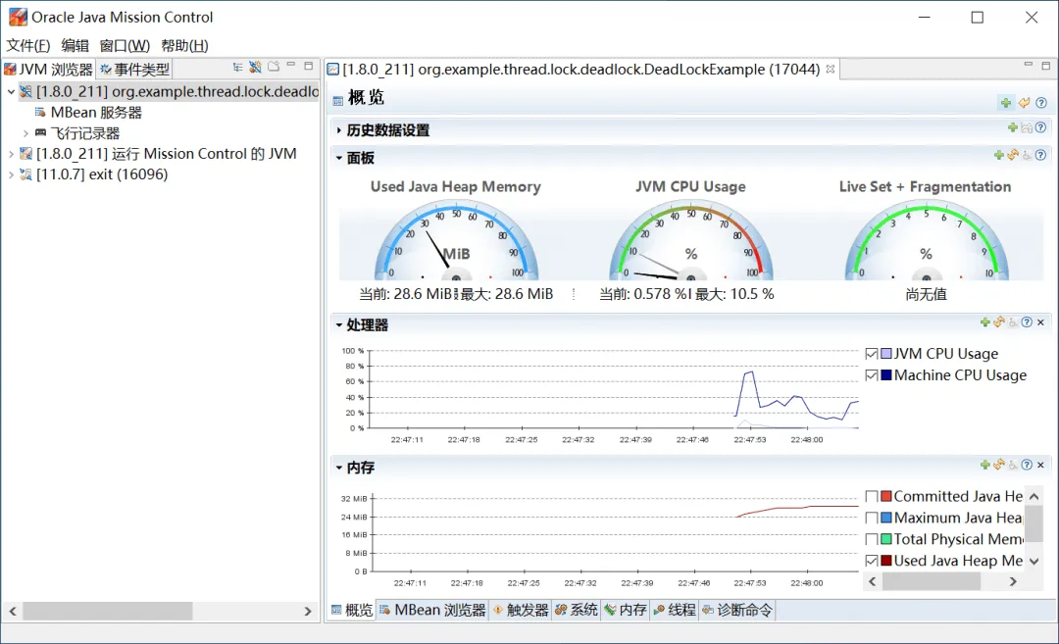Image resolution: width=1059 pixels, height=644 pixels.
Task: Click the MBean 服务器 icon
Action: tap(40, 112)
